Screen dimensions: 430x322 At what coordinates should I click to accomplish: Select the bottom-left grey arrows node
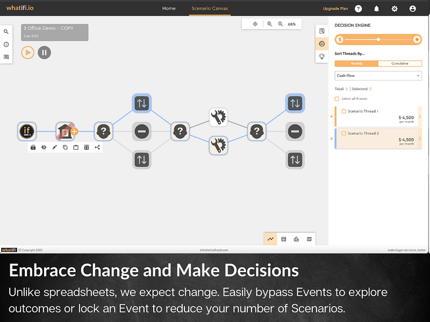142,159
